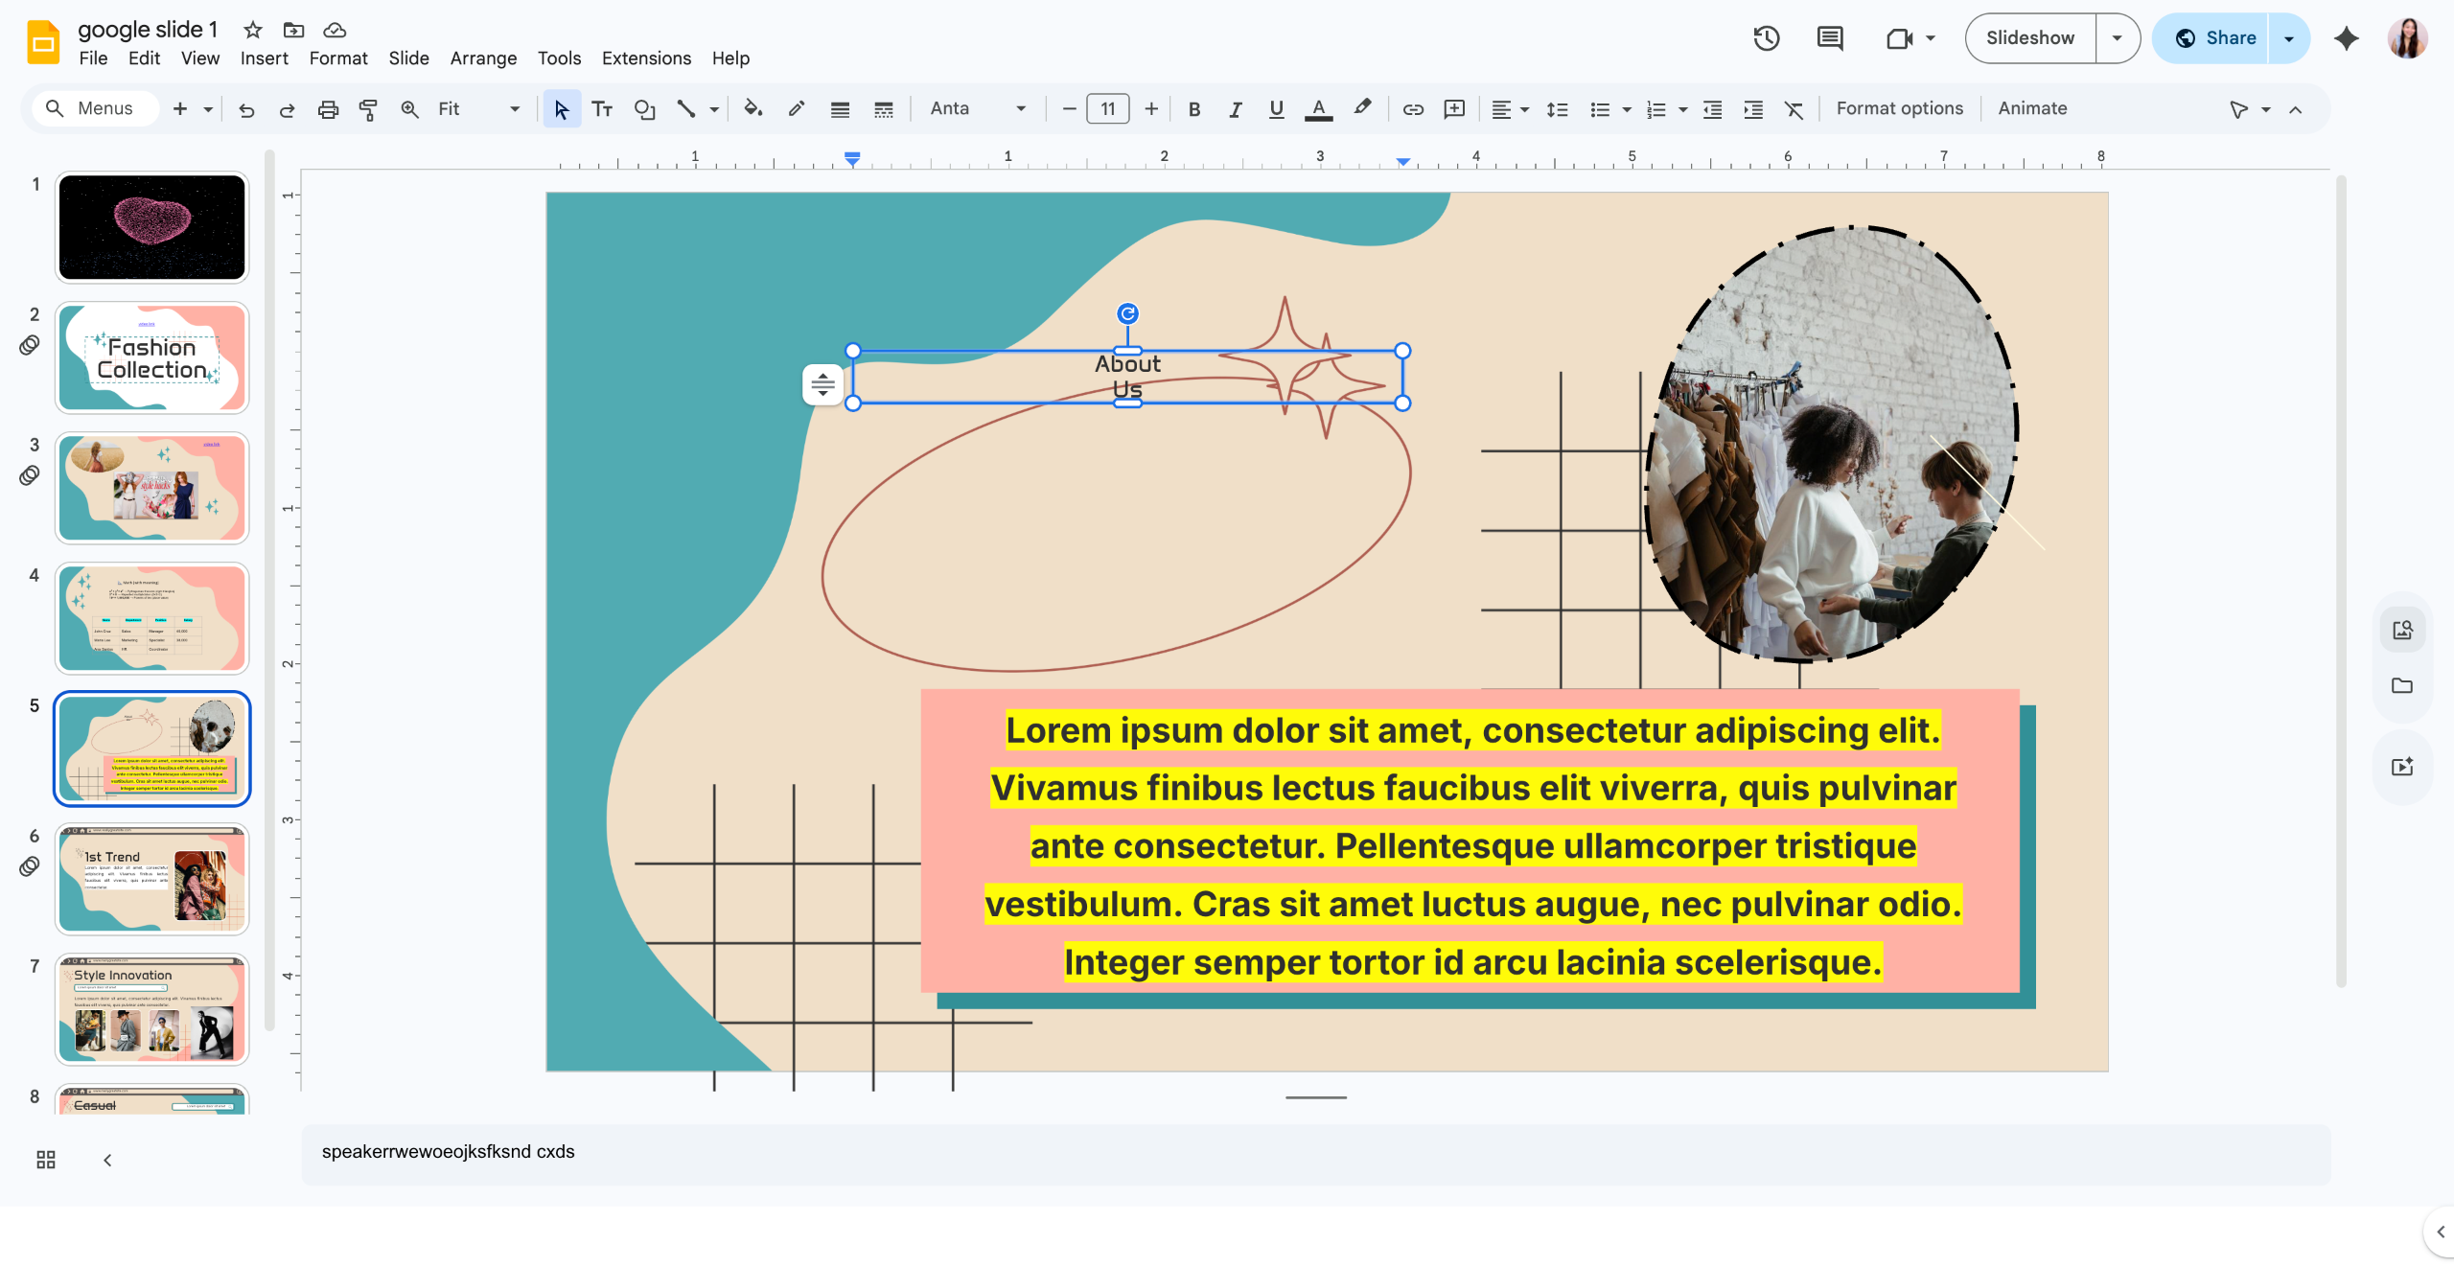Open version history clock icon
2454x1267 pixels.
coord(1766,38)
